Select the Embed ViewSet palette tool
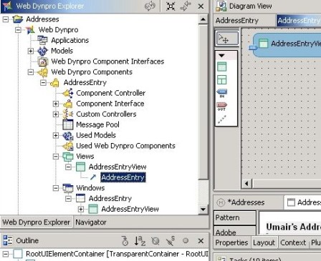The image size is (321, 261). pos(221,79)
